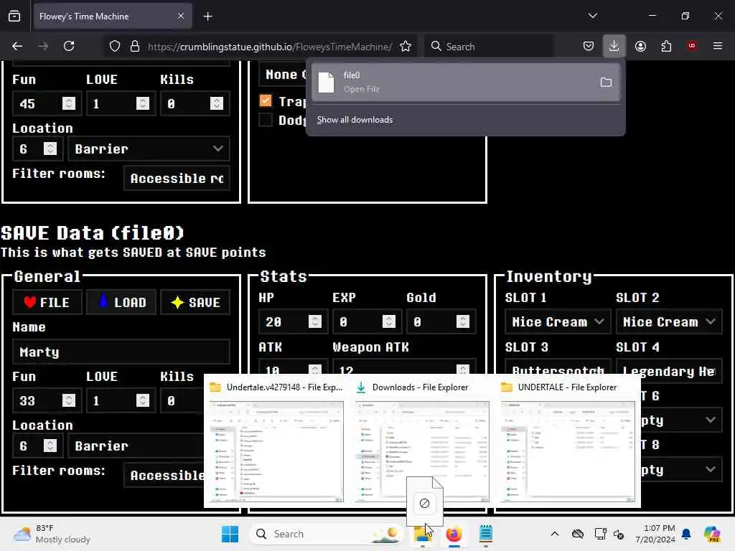Open the SAVE Data Barrier room dropdown

point(136,446)
